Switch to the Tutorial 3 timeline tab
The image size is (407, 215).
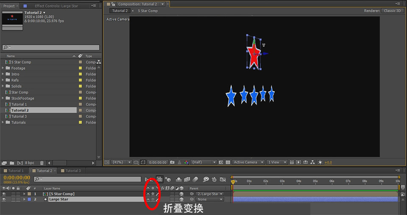coord(72,171)
